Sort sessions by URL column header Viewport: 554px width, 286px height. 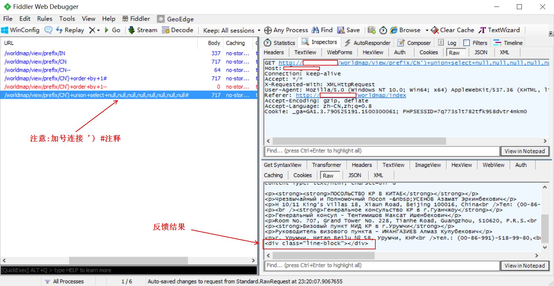(x=99, y=43)
